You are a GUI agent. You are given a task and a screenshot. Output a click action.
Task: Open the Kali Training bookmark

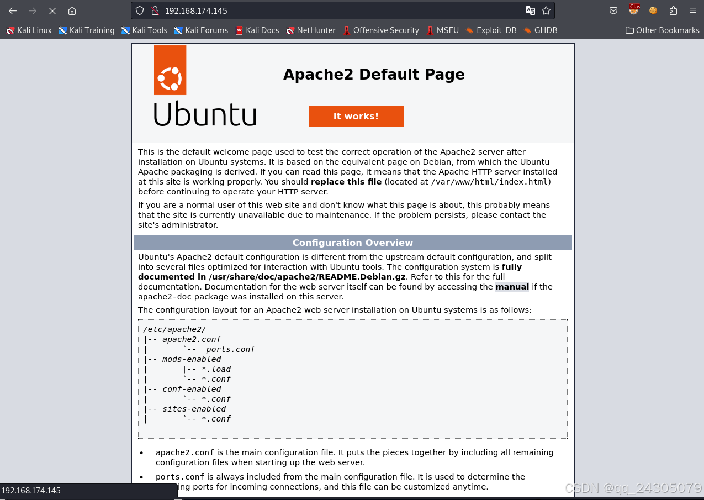click(x=86, y=30)
